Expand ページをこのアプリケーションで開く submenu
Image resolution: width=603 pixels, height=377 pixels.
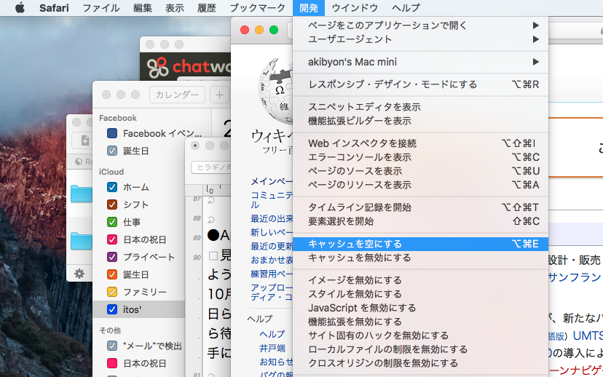click(x=420, y=25)
